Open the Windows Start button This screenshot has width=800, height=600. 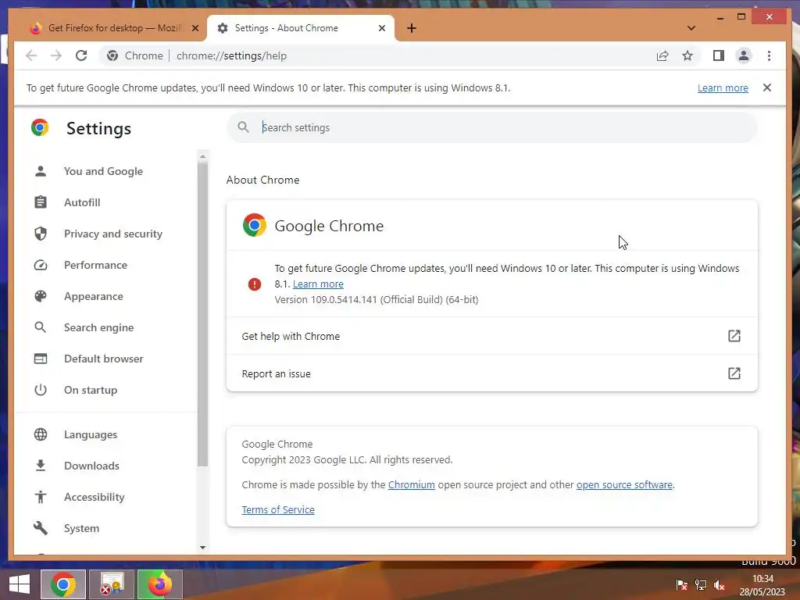[x=20, y=584]
